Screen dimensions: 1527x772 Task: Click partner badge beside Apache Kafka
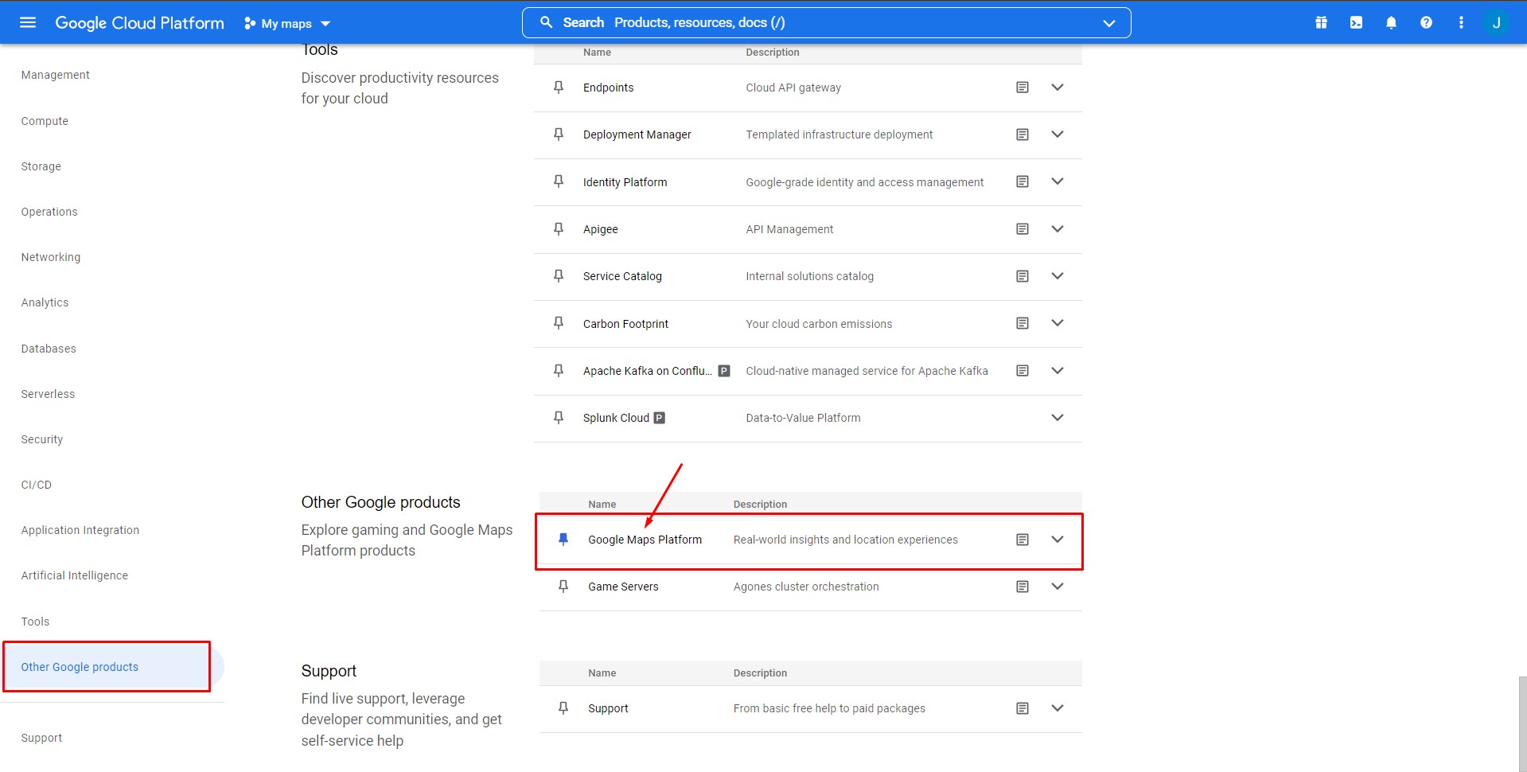coord(724,371)
